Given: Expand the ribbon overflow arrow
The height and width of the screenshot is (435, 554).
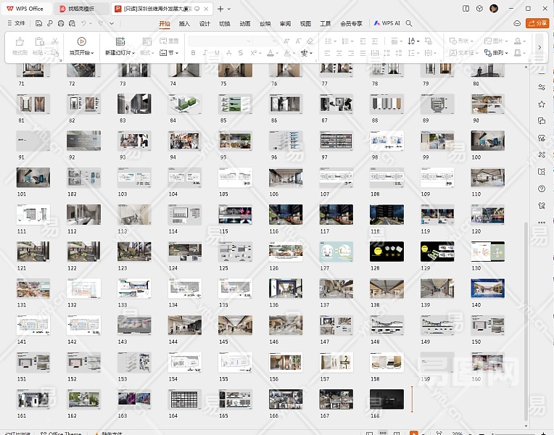Looking at the screenshot, I should 539,47.
